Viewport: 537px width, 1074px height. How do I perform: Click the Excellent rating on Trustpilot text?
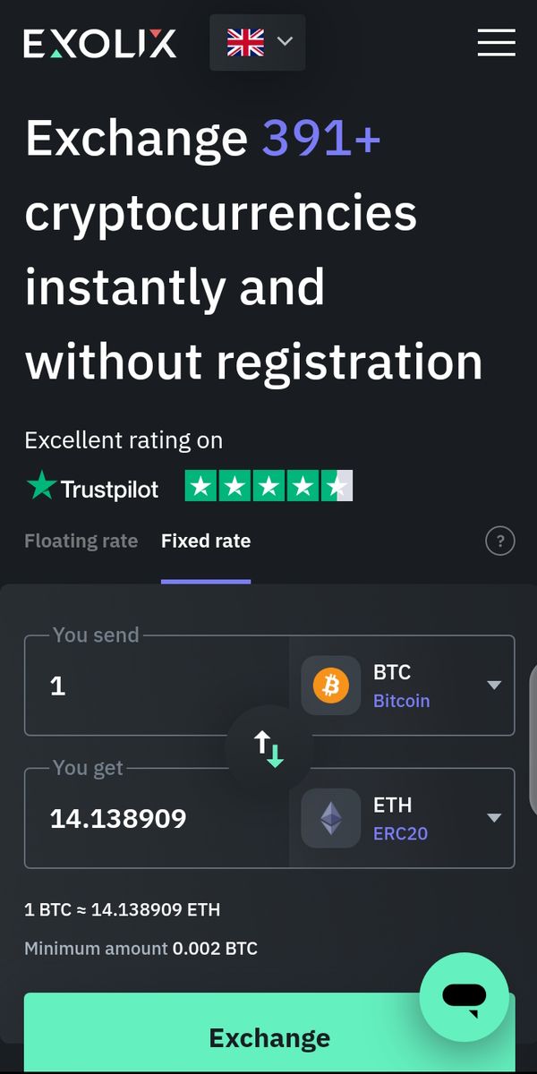(124, 440)
